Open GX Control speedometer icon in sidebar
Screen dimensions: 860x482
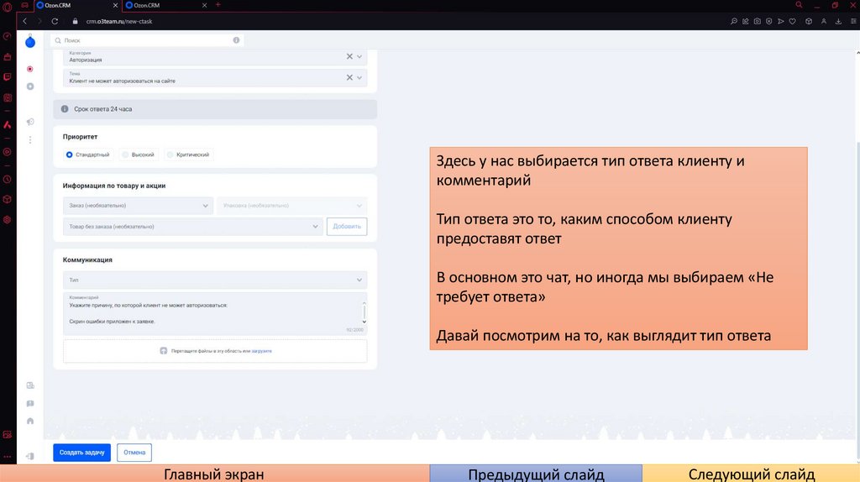coord(7,37)
